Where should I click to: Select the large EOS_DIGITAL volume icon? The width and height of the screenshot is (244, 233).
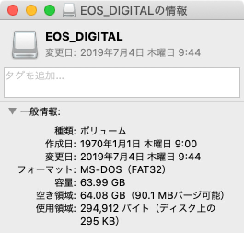coord(25,45)
